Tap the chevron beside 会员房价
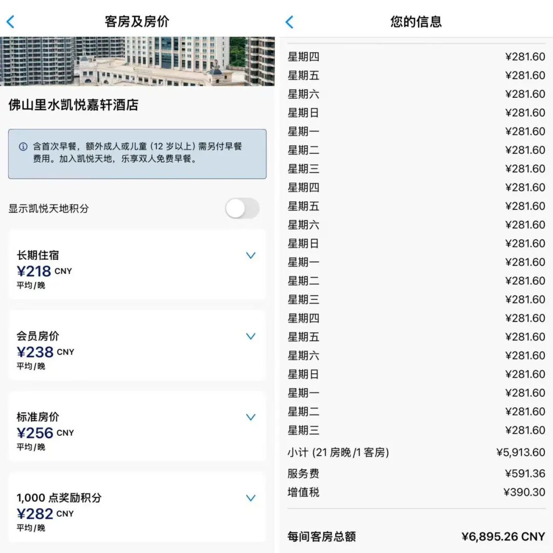The image size is (553, 553). point(250,336)
